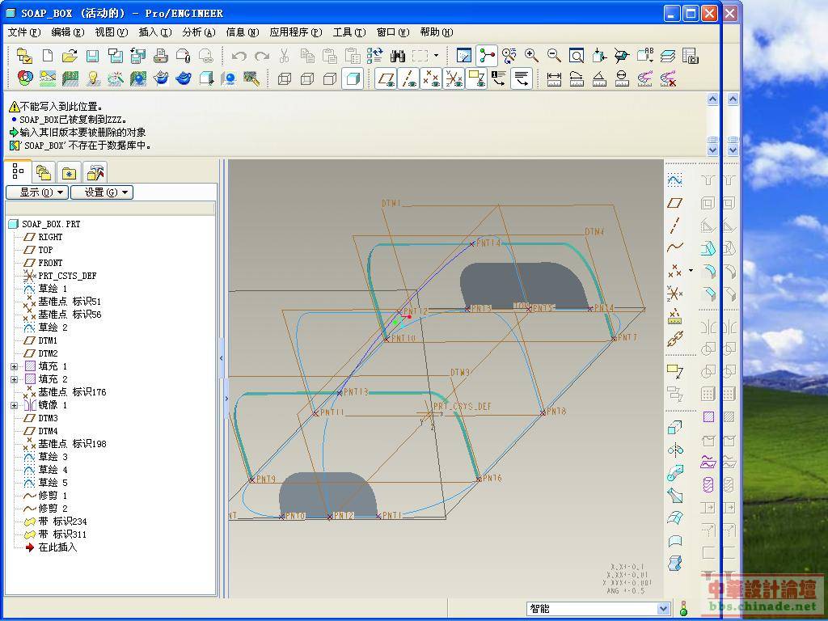Expand the 填充 1 tree node
Image resolution: width=828 pixels, height=621 pixels.
pos(15,366)
